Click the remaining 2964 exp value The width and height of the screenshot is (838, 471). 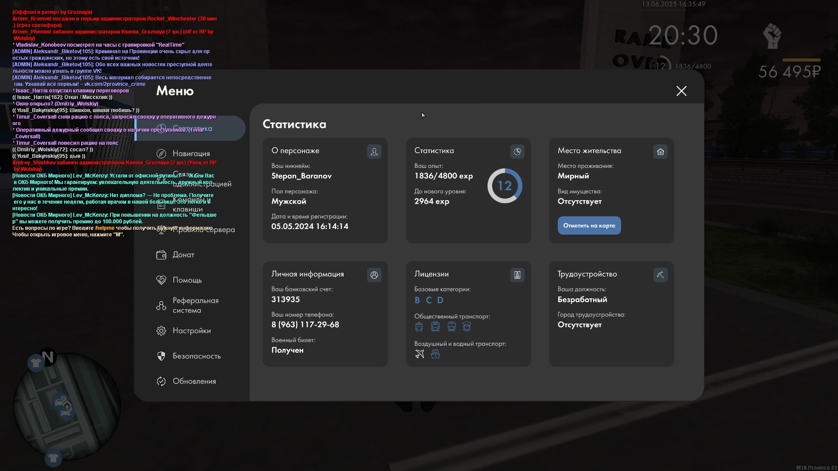tap(432, 201)
